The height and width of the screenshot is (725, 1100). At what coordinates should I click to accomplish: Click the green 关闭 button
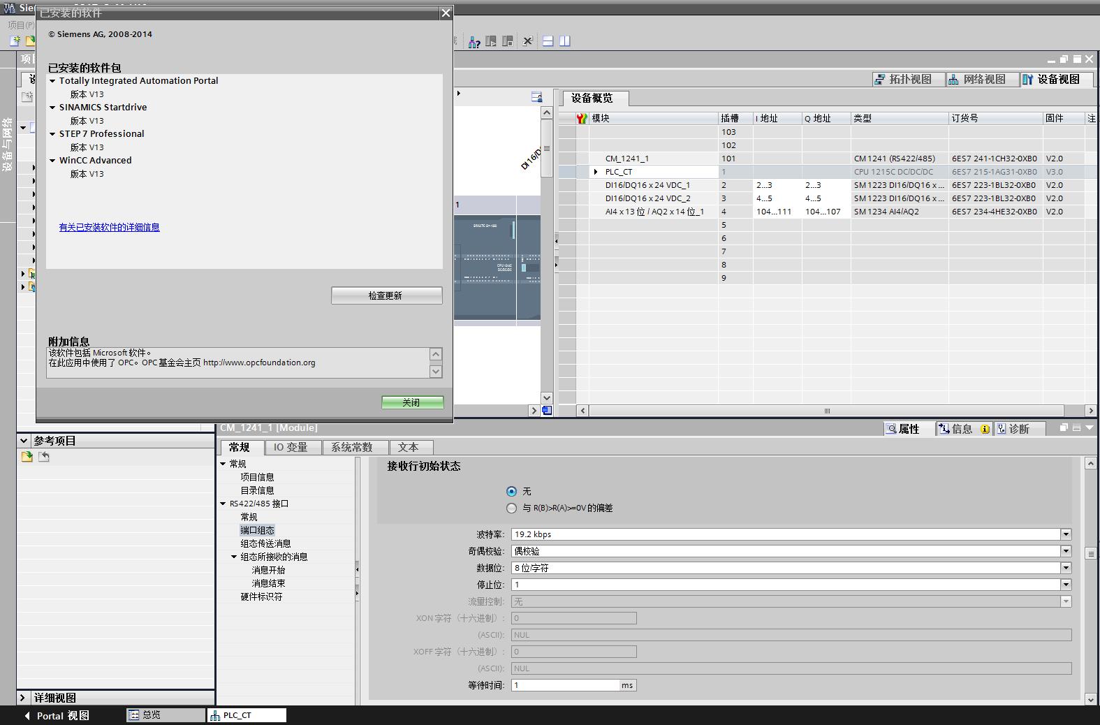pos(412,402)
